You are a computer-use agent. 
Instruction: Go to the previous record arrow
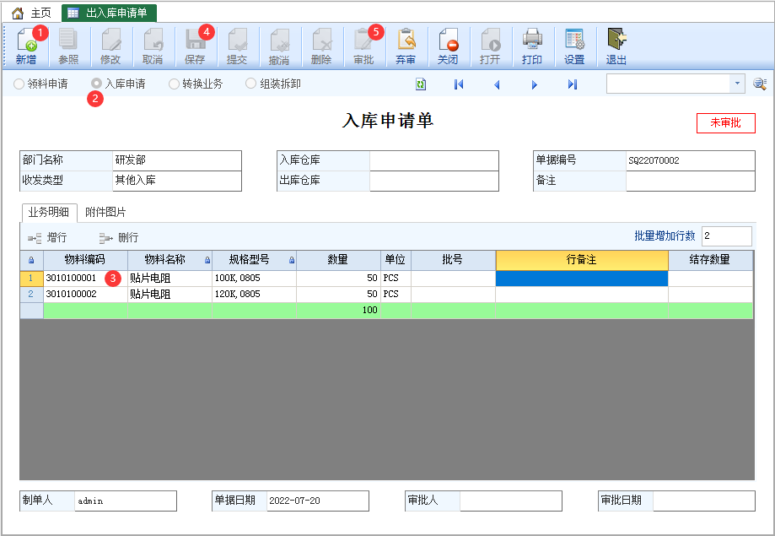(497, 84)
